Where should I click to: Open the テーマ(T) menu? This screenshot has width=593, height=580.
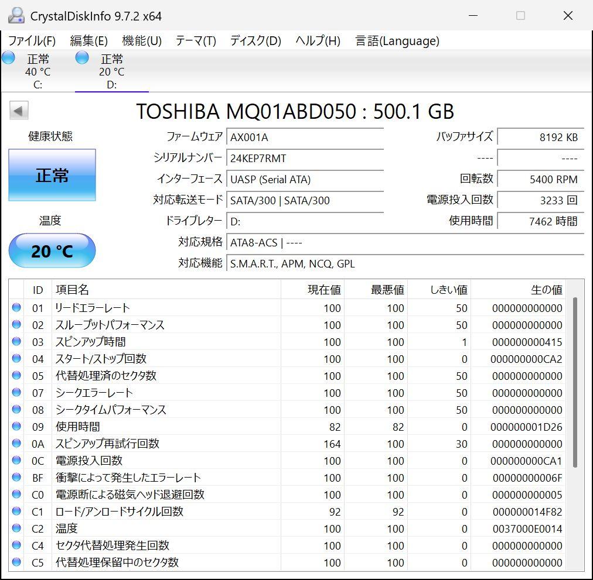196,41
